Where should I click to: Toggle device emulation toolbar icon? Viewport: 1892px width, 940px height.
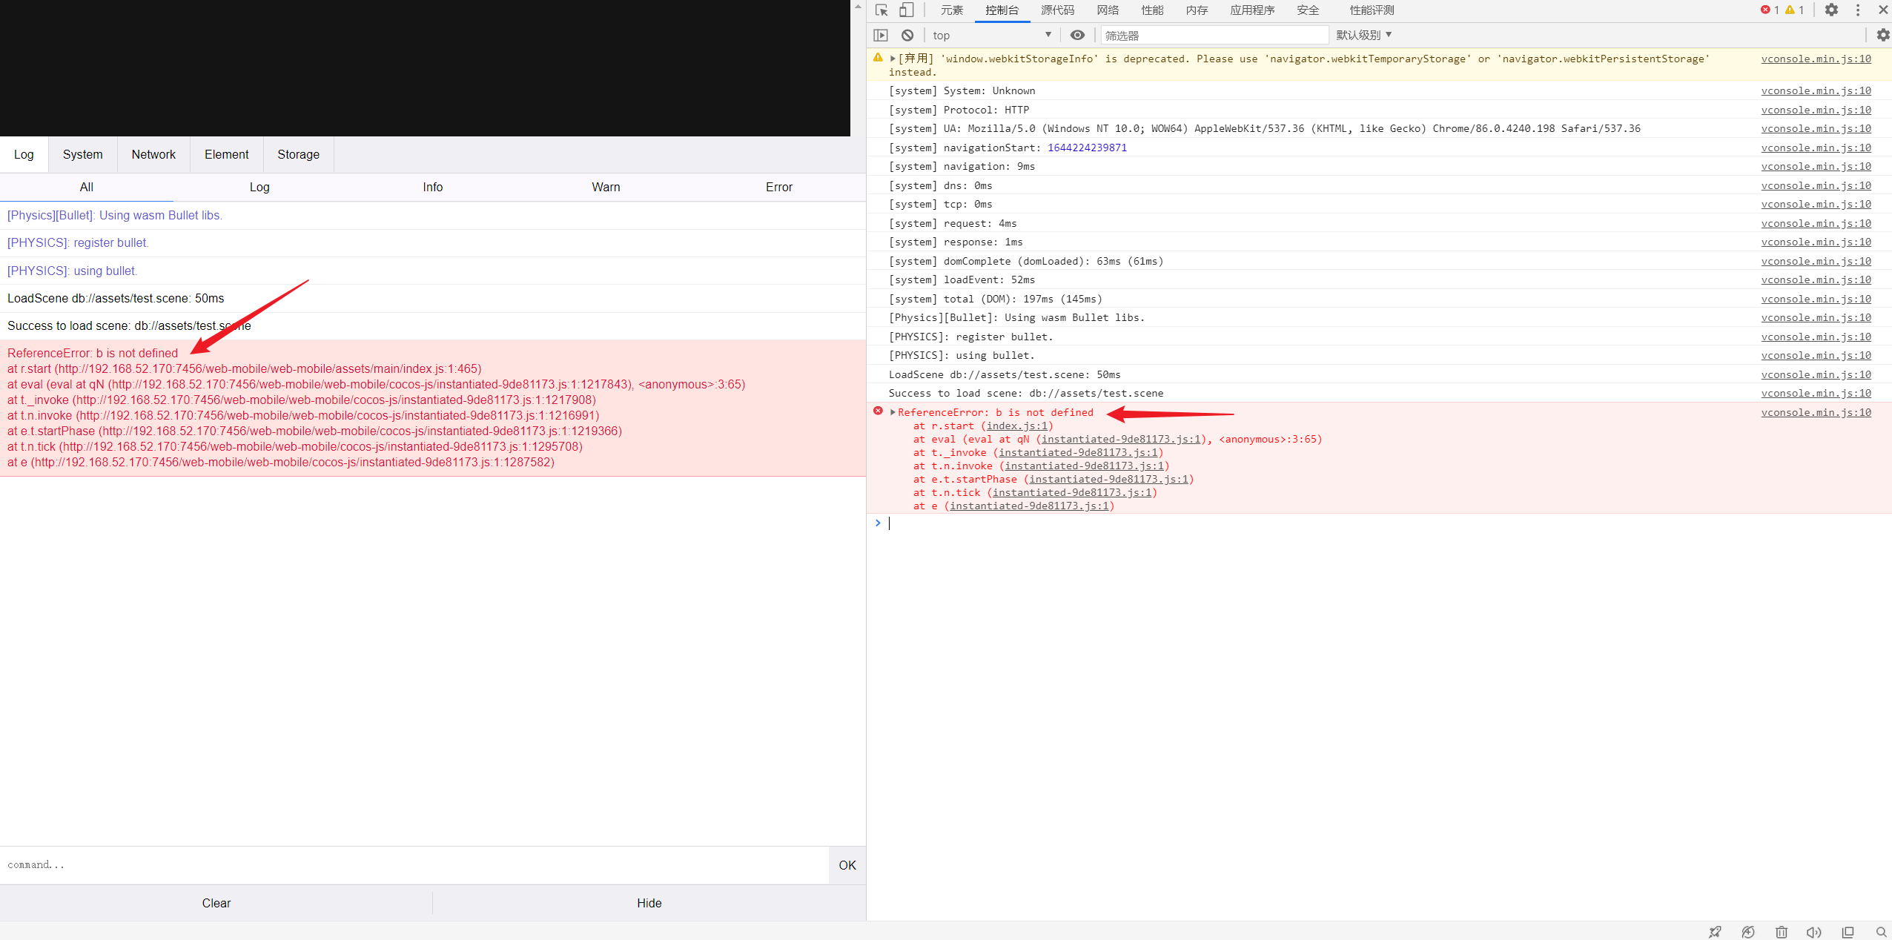pos(906,10)
